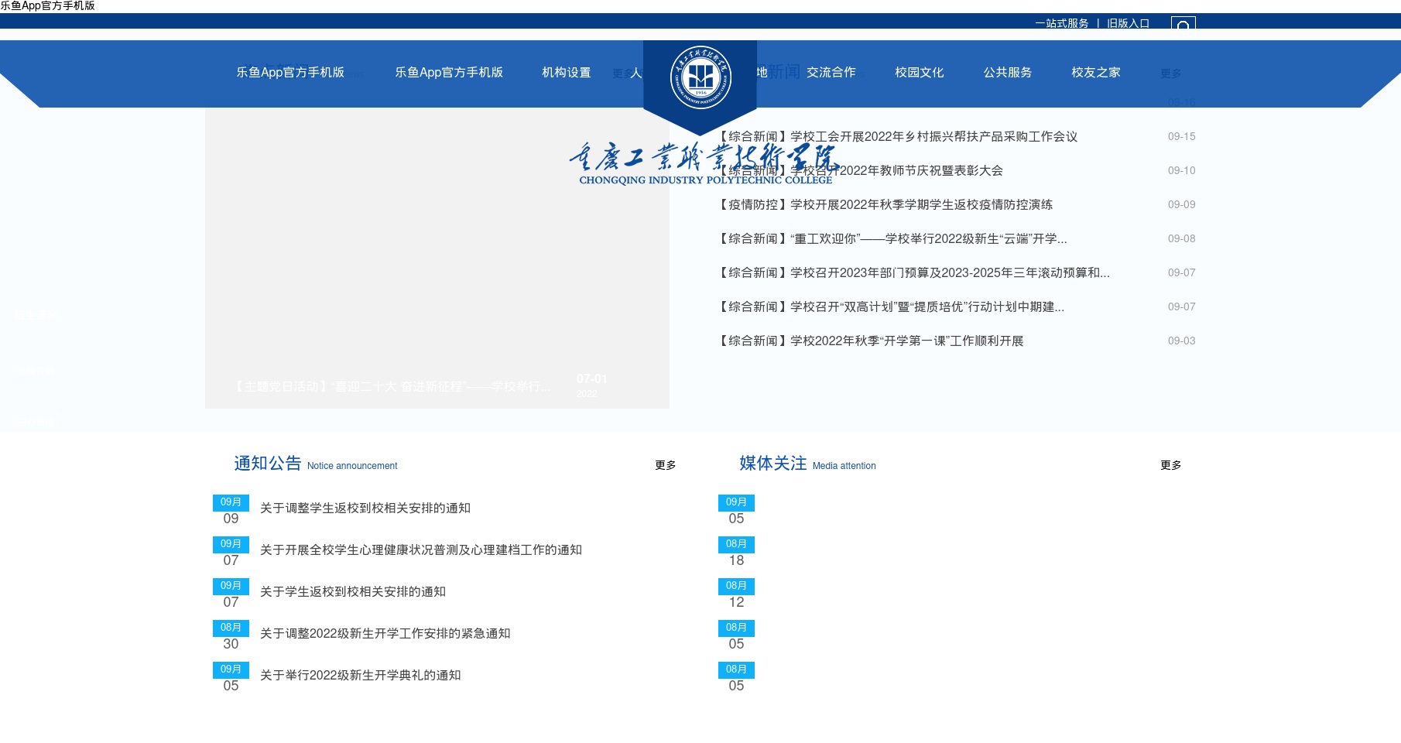Open notice 关于开展全校学生心理健康状况普测
Image resolution: width=1401 pixels, height=743 pixels.
point(421,550)
